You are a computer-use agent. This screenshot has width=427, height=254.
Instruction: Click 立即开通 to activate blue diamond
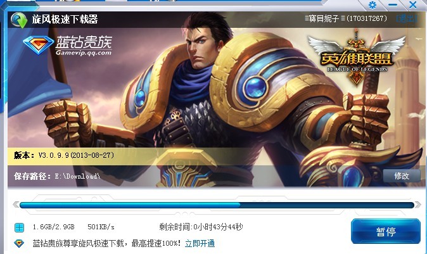pyautogui.click(x=200, y=243)
